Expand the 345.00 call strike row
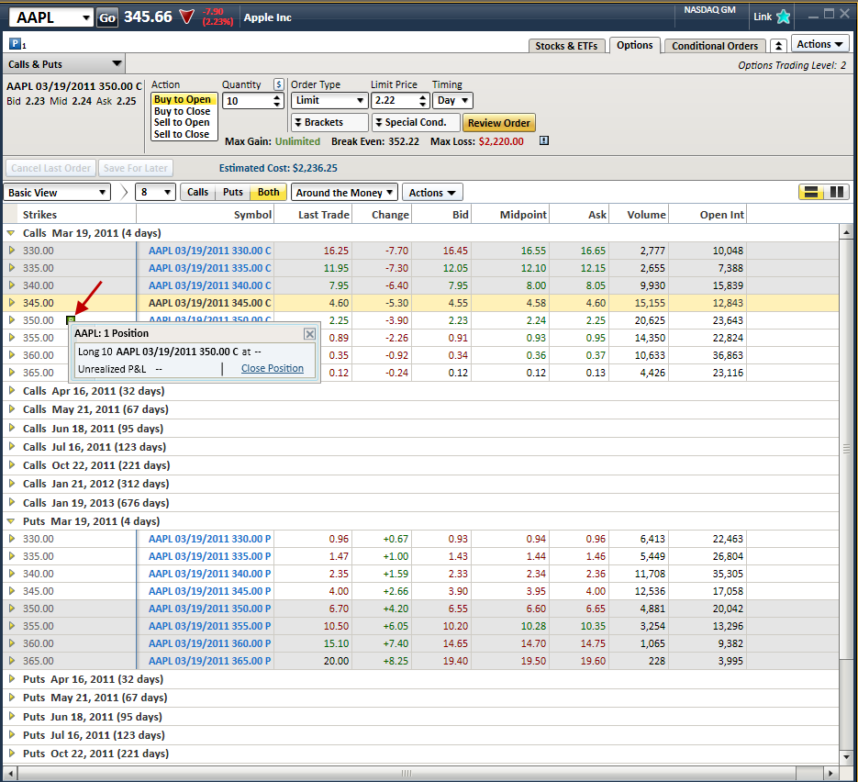Image resolution: width=858 pixels, height=782 pixels. [x=11, y=303]
